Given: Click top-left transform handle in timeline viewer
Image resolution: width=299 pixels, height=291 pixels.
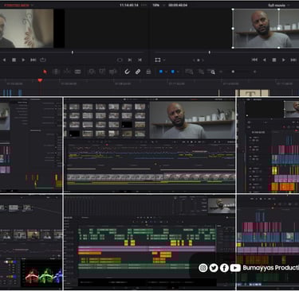Looking at the screenshot, I should coord(233,10).
